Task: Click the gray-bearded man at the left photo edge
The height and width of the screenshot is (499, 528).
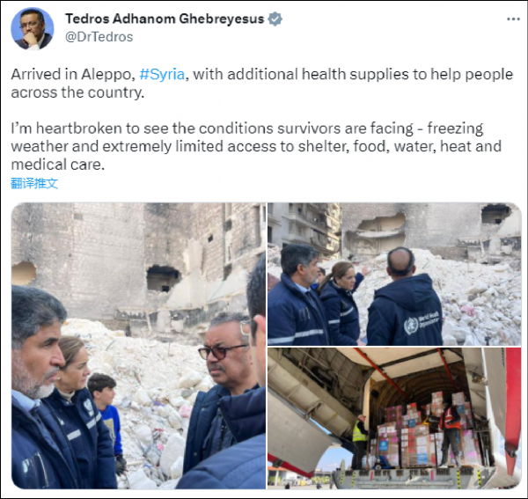Action: (40, 387)
